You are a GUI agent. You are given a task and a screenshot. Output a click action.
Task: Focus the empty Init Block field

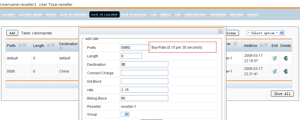145,81
